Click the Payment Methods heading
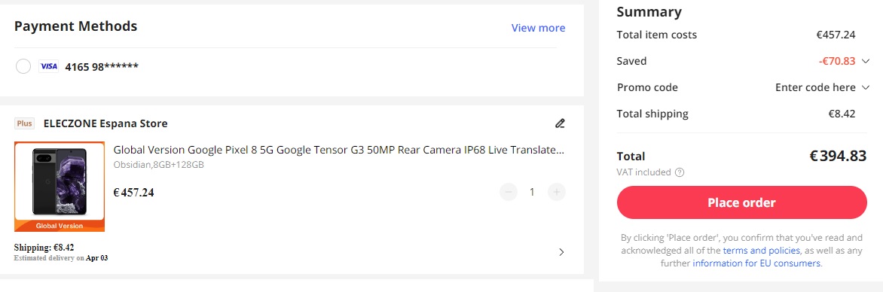The width and height of the screenshot is (883, 292). pyautogui.click(x=75, y=26)
